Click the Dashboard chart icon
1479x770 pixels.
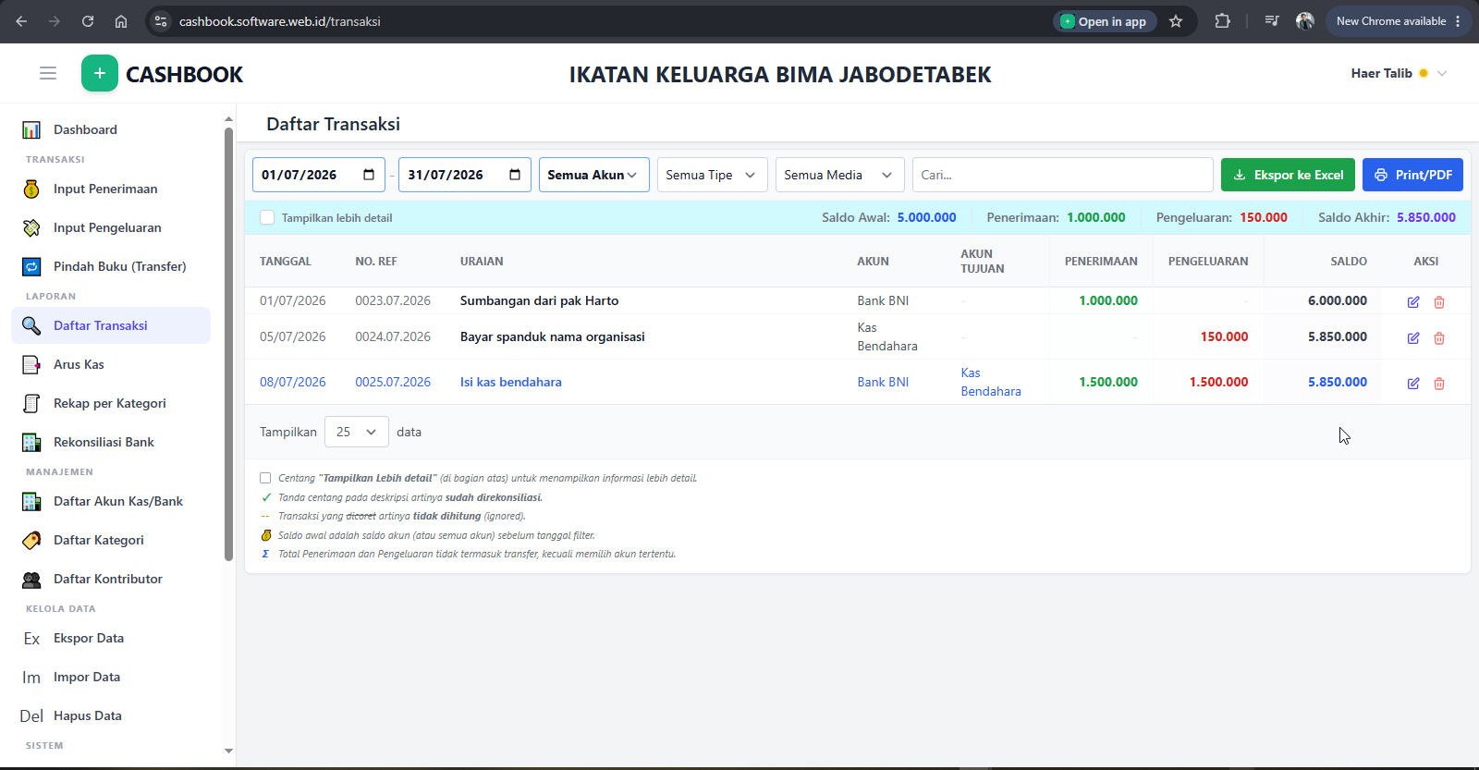31,130
